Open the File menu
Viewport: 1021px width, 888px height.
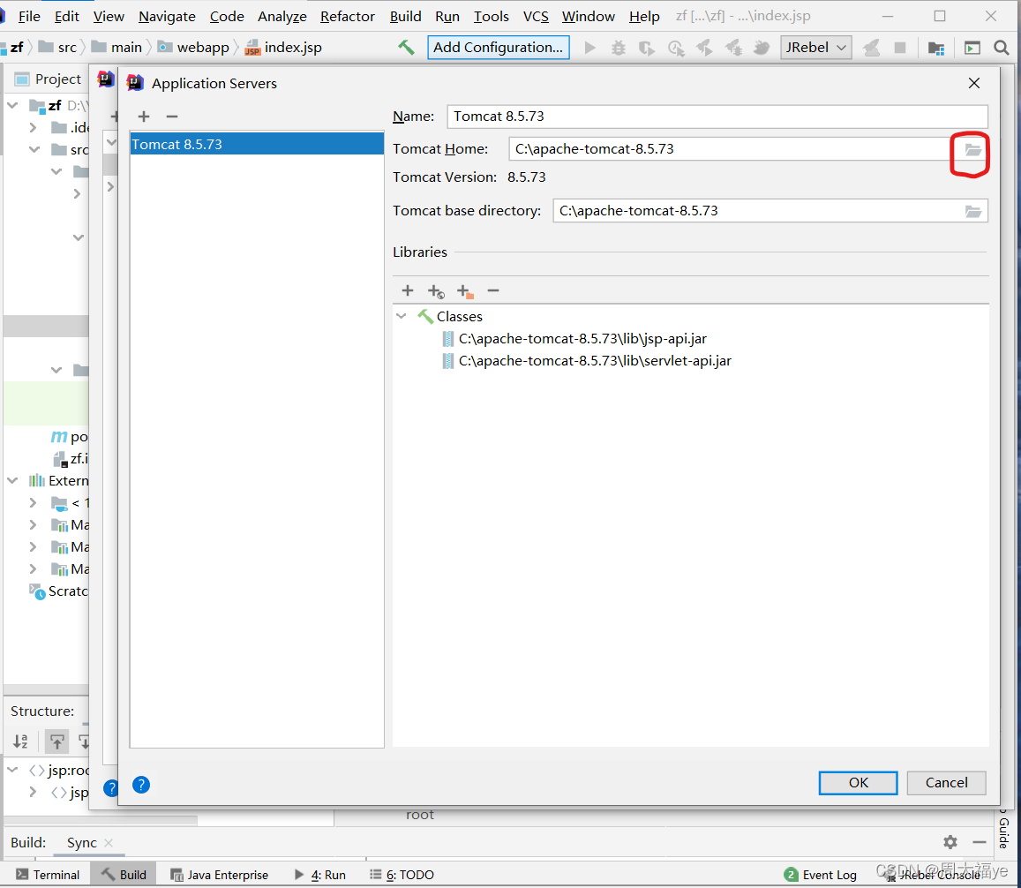(x=29, y=16)
